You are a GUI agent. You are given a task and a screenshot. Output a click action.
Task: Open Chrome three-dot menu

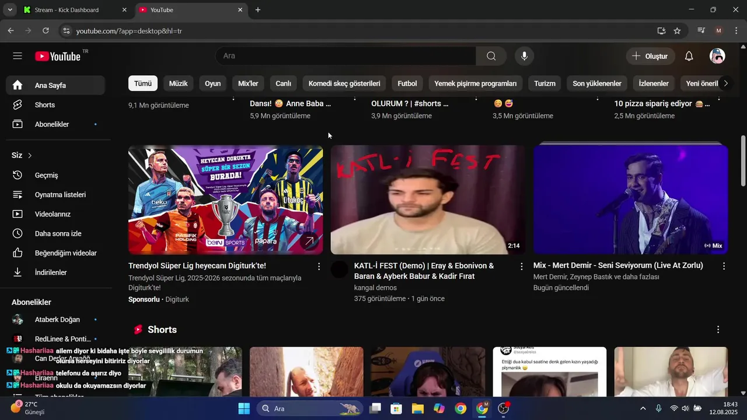(x=736, y=30)
